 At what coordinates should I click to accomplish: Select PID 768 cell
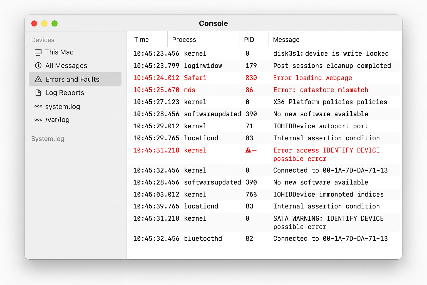click(x=251, y=194)
